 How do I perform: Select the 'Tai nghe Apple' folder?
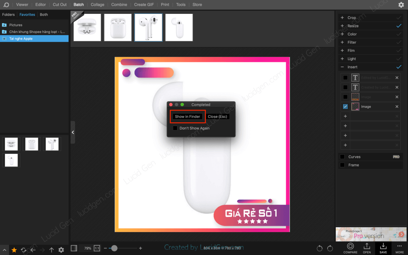34,38
